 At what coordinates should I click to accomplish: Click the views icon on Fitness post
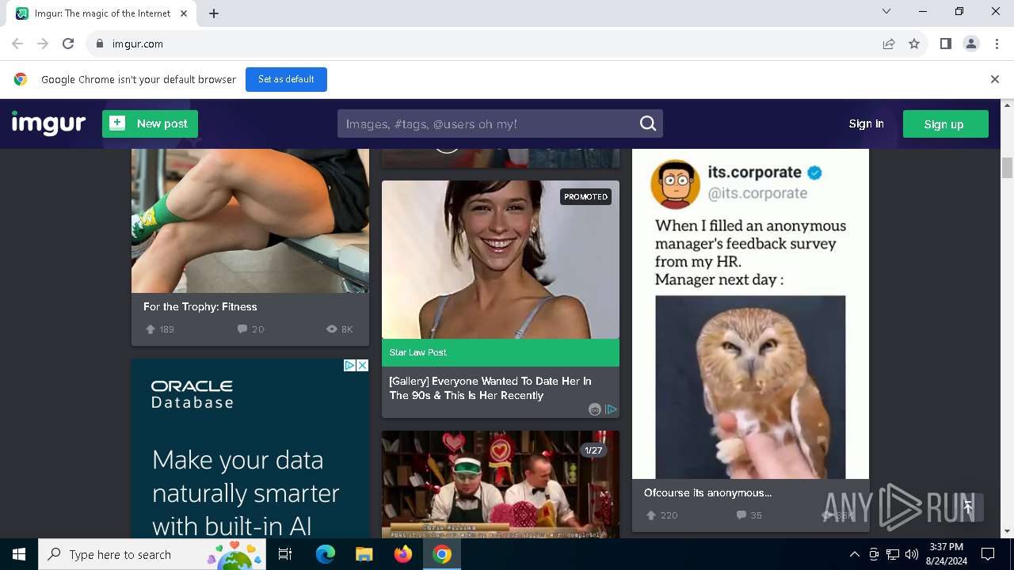tap(332, 329)
